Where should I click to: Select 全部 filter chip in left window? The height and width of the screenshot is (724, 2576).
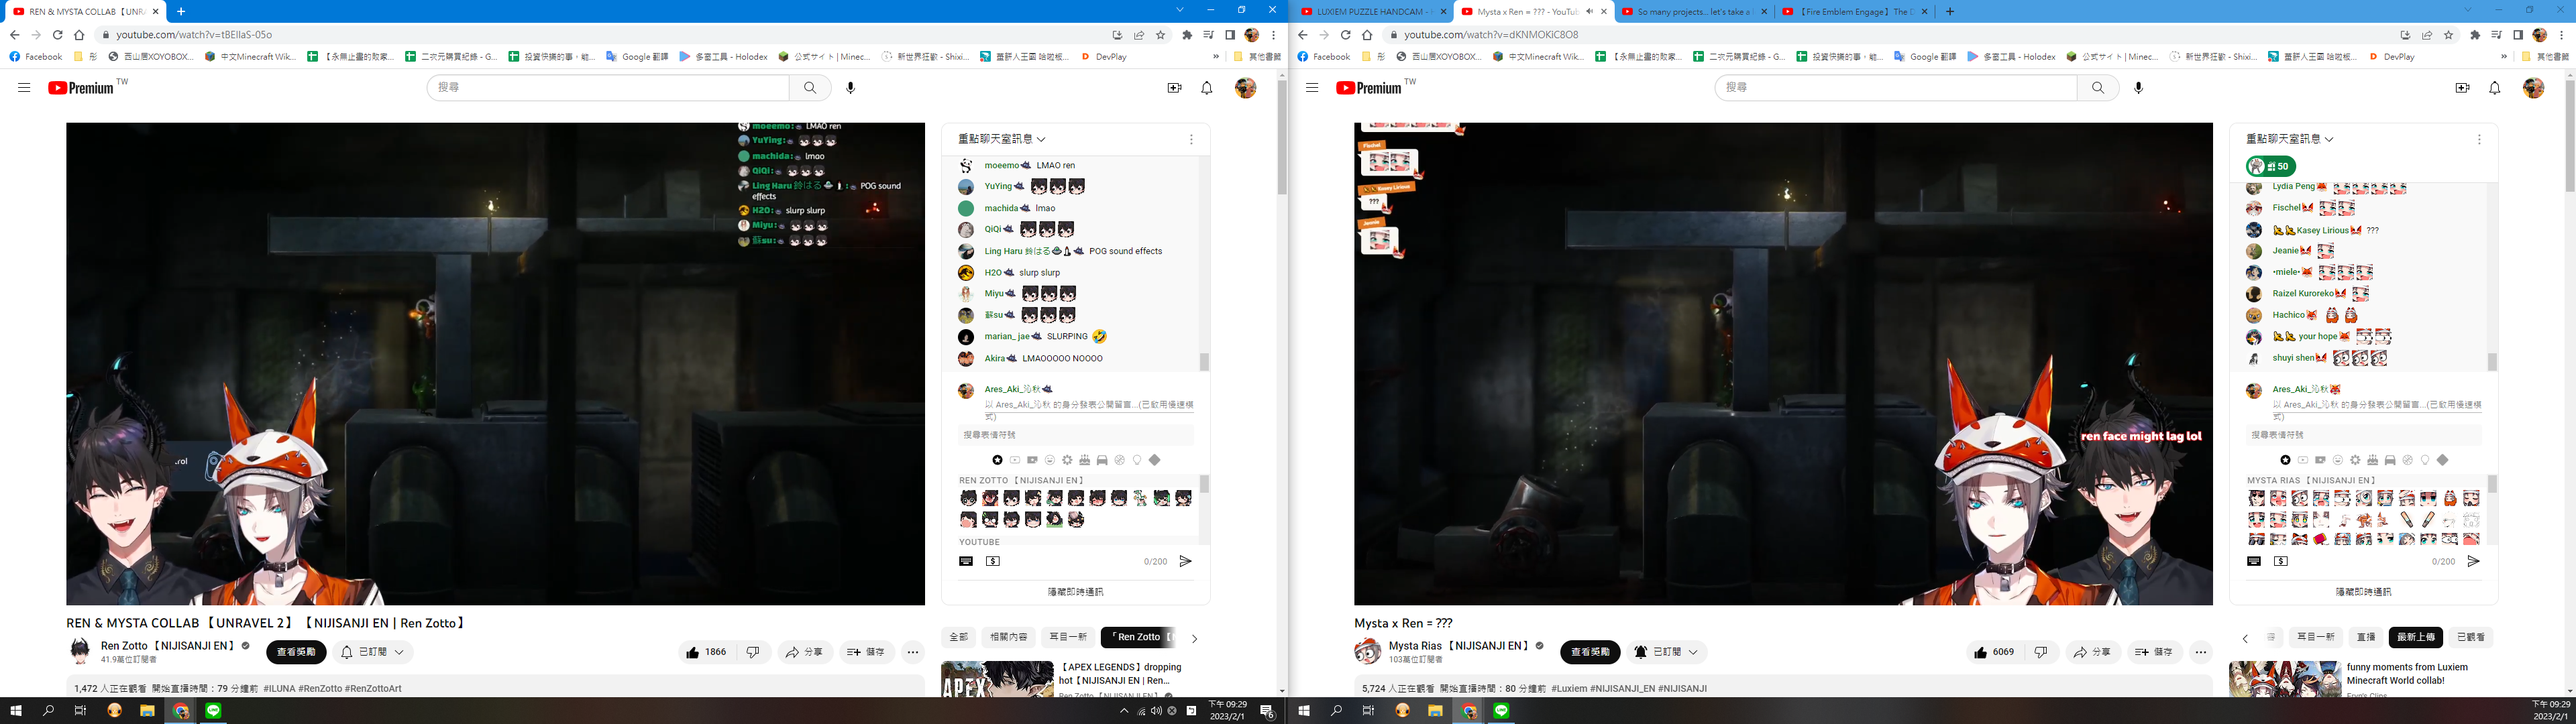pyautogui.click(x=958, y=637)
